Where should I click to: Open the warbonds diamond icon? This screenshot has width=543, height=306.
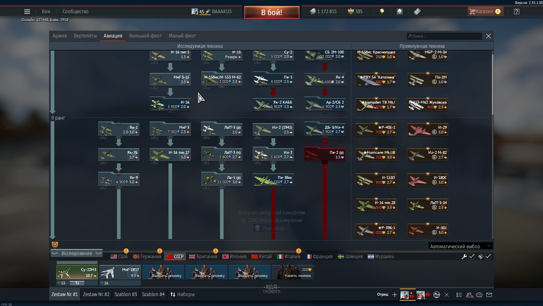(400, 12)
